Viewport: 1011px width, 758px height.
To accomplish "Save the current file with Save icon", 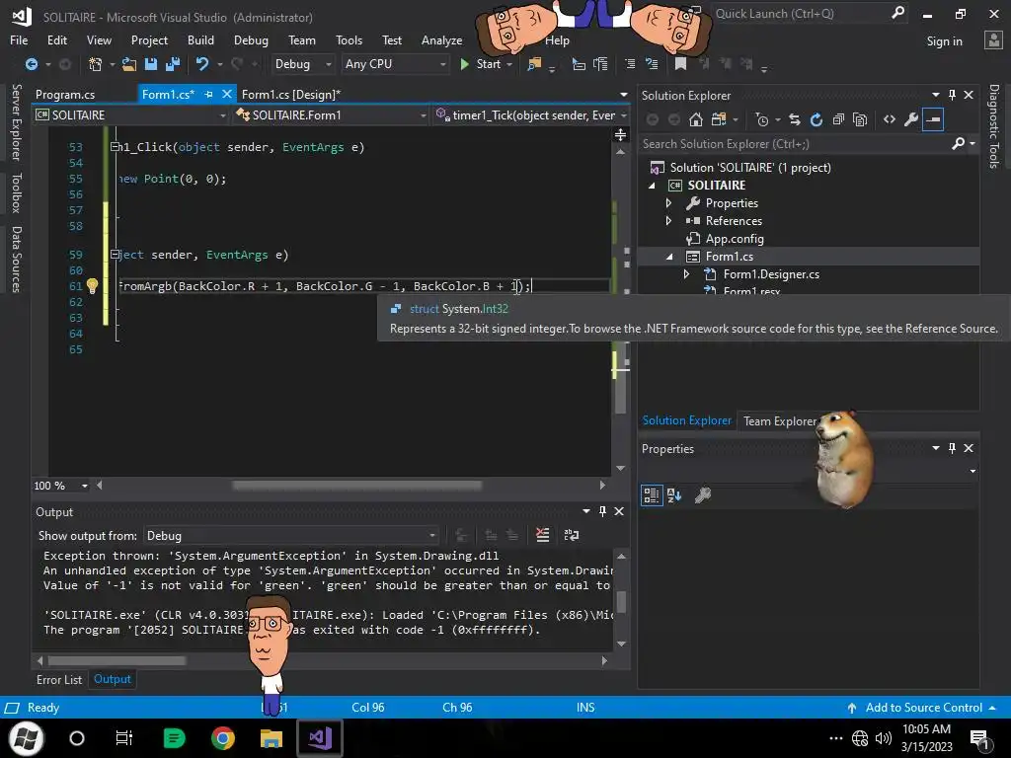I will tap(151, 64).
